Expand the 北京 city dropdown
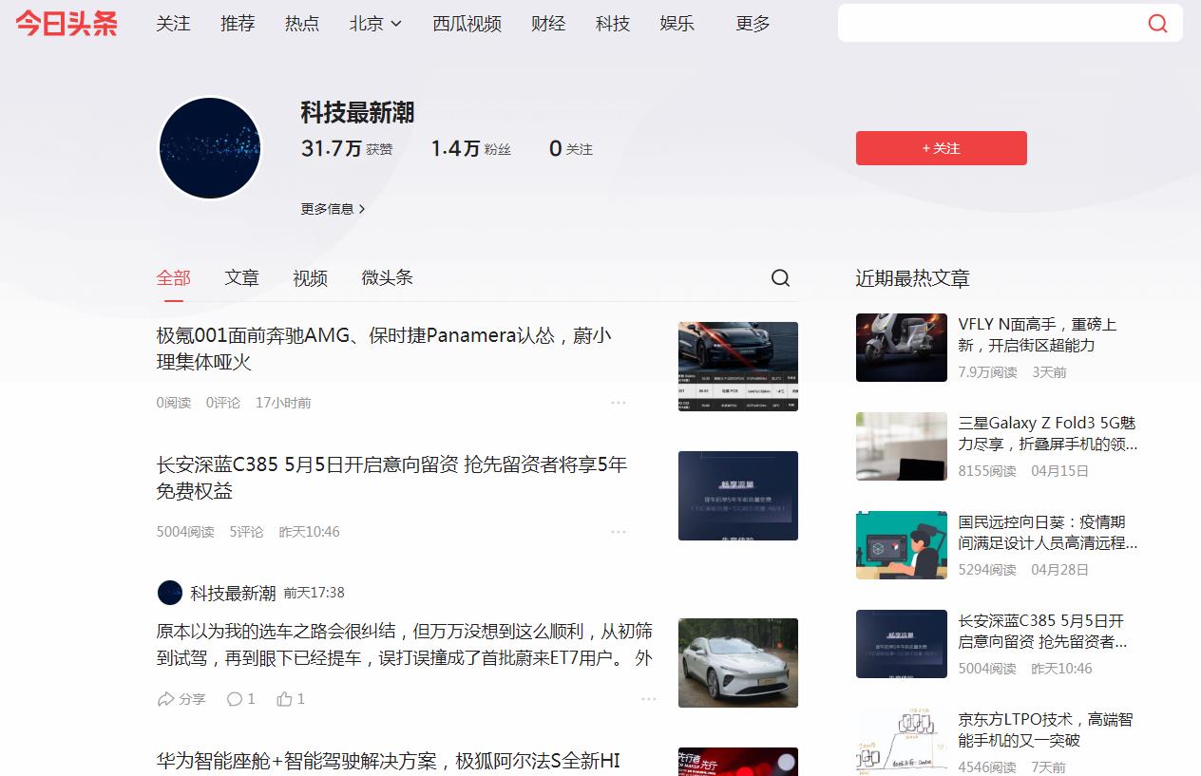The width and height of the screenshot is (1201, 776). tap(375, 24)
